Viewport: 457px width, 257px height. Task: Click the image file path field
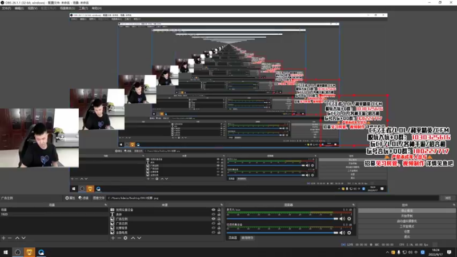point(272,198)
